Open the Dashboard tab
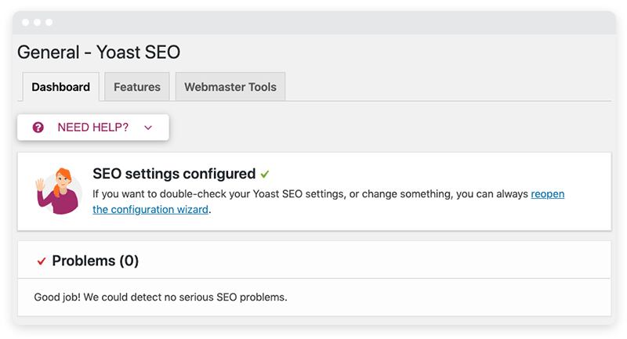This screenshot has height=339, width=627. click(61, 87)
